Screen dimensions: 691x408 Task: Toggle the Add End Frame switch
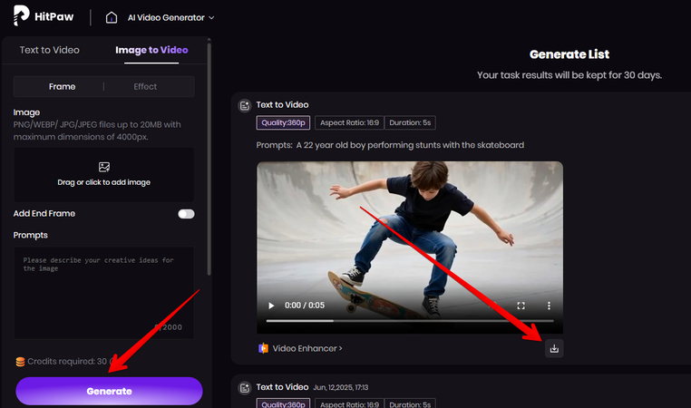click(186, 214)
